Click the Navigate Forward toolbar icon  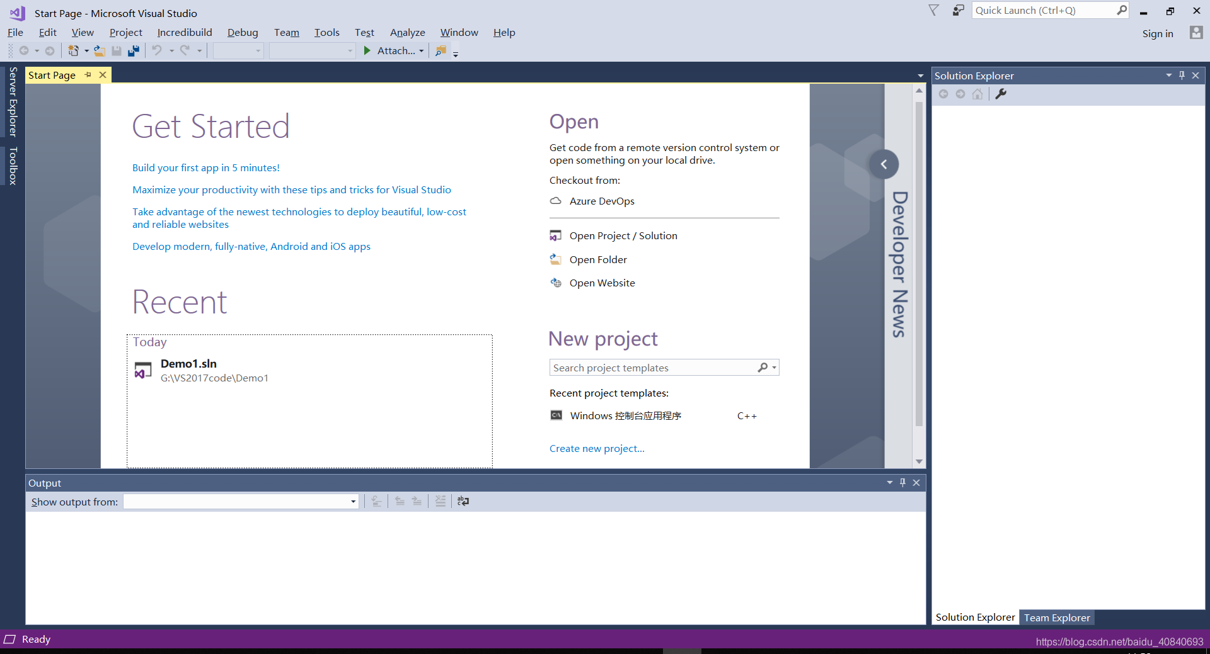50,51
